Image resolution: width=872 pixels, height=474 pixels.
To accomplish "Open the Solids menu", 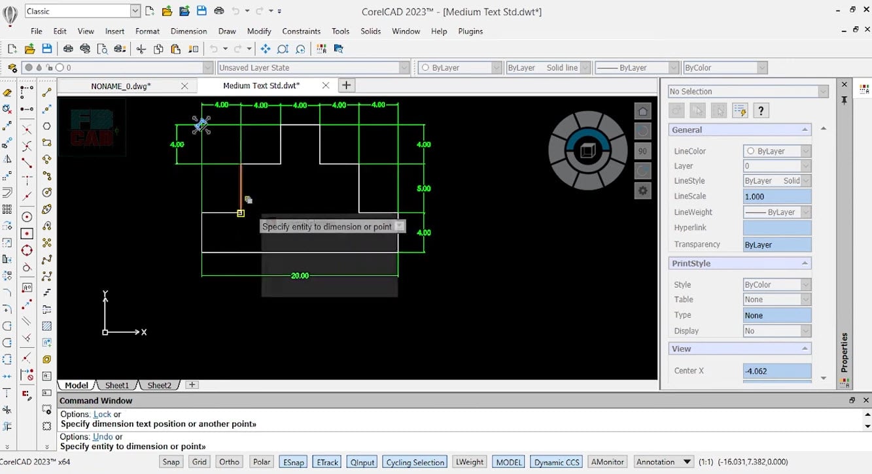I will click(370, 31).
